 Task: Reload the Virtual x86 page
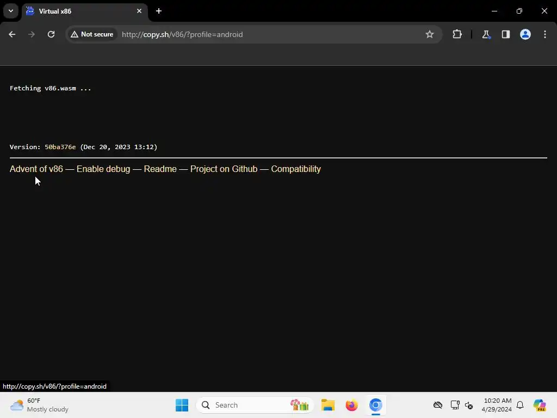coord(51,34)
